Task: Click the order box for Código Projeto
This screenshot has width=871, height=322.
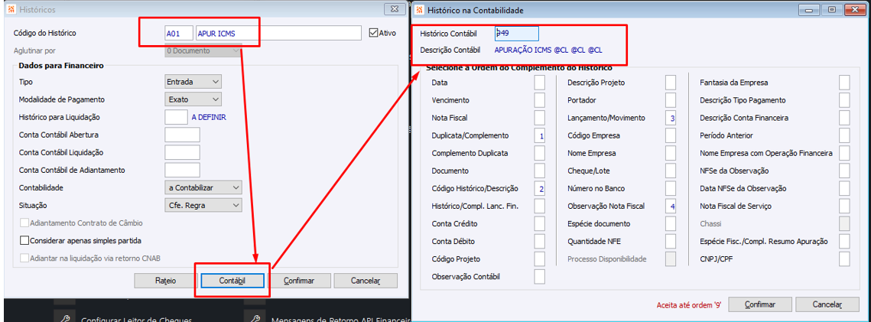Action: tap(539, 259)
